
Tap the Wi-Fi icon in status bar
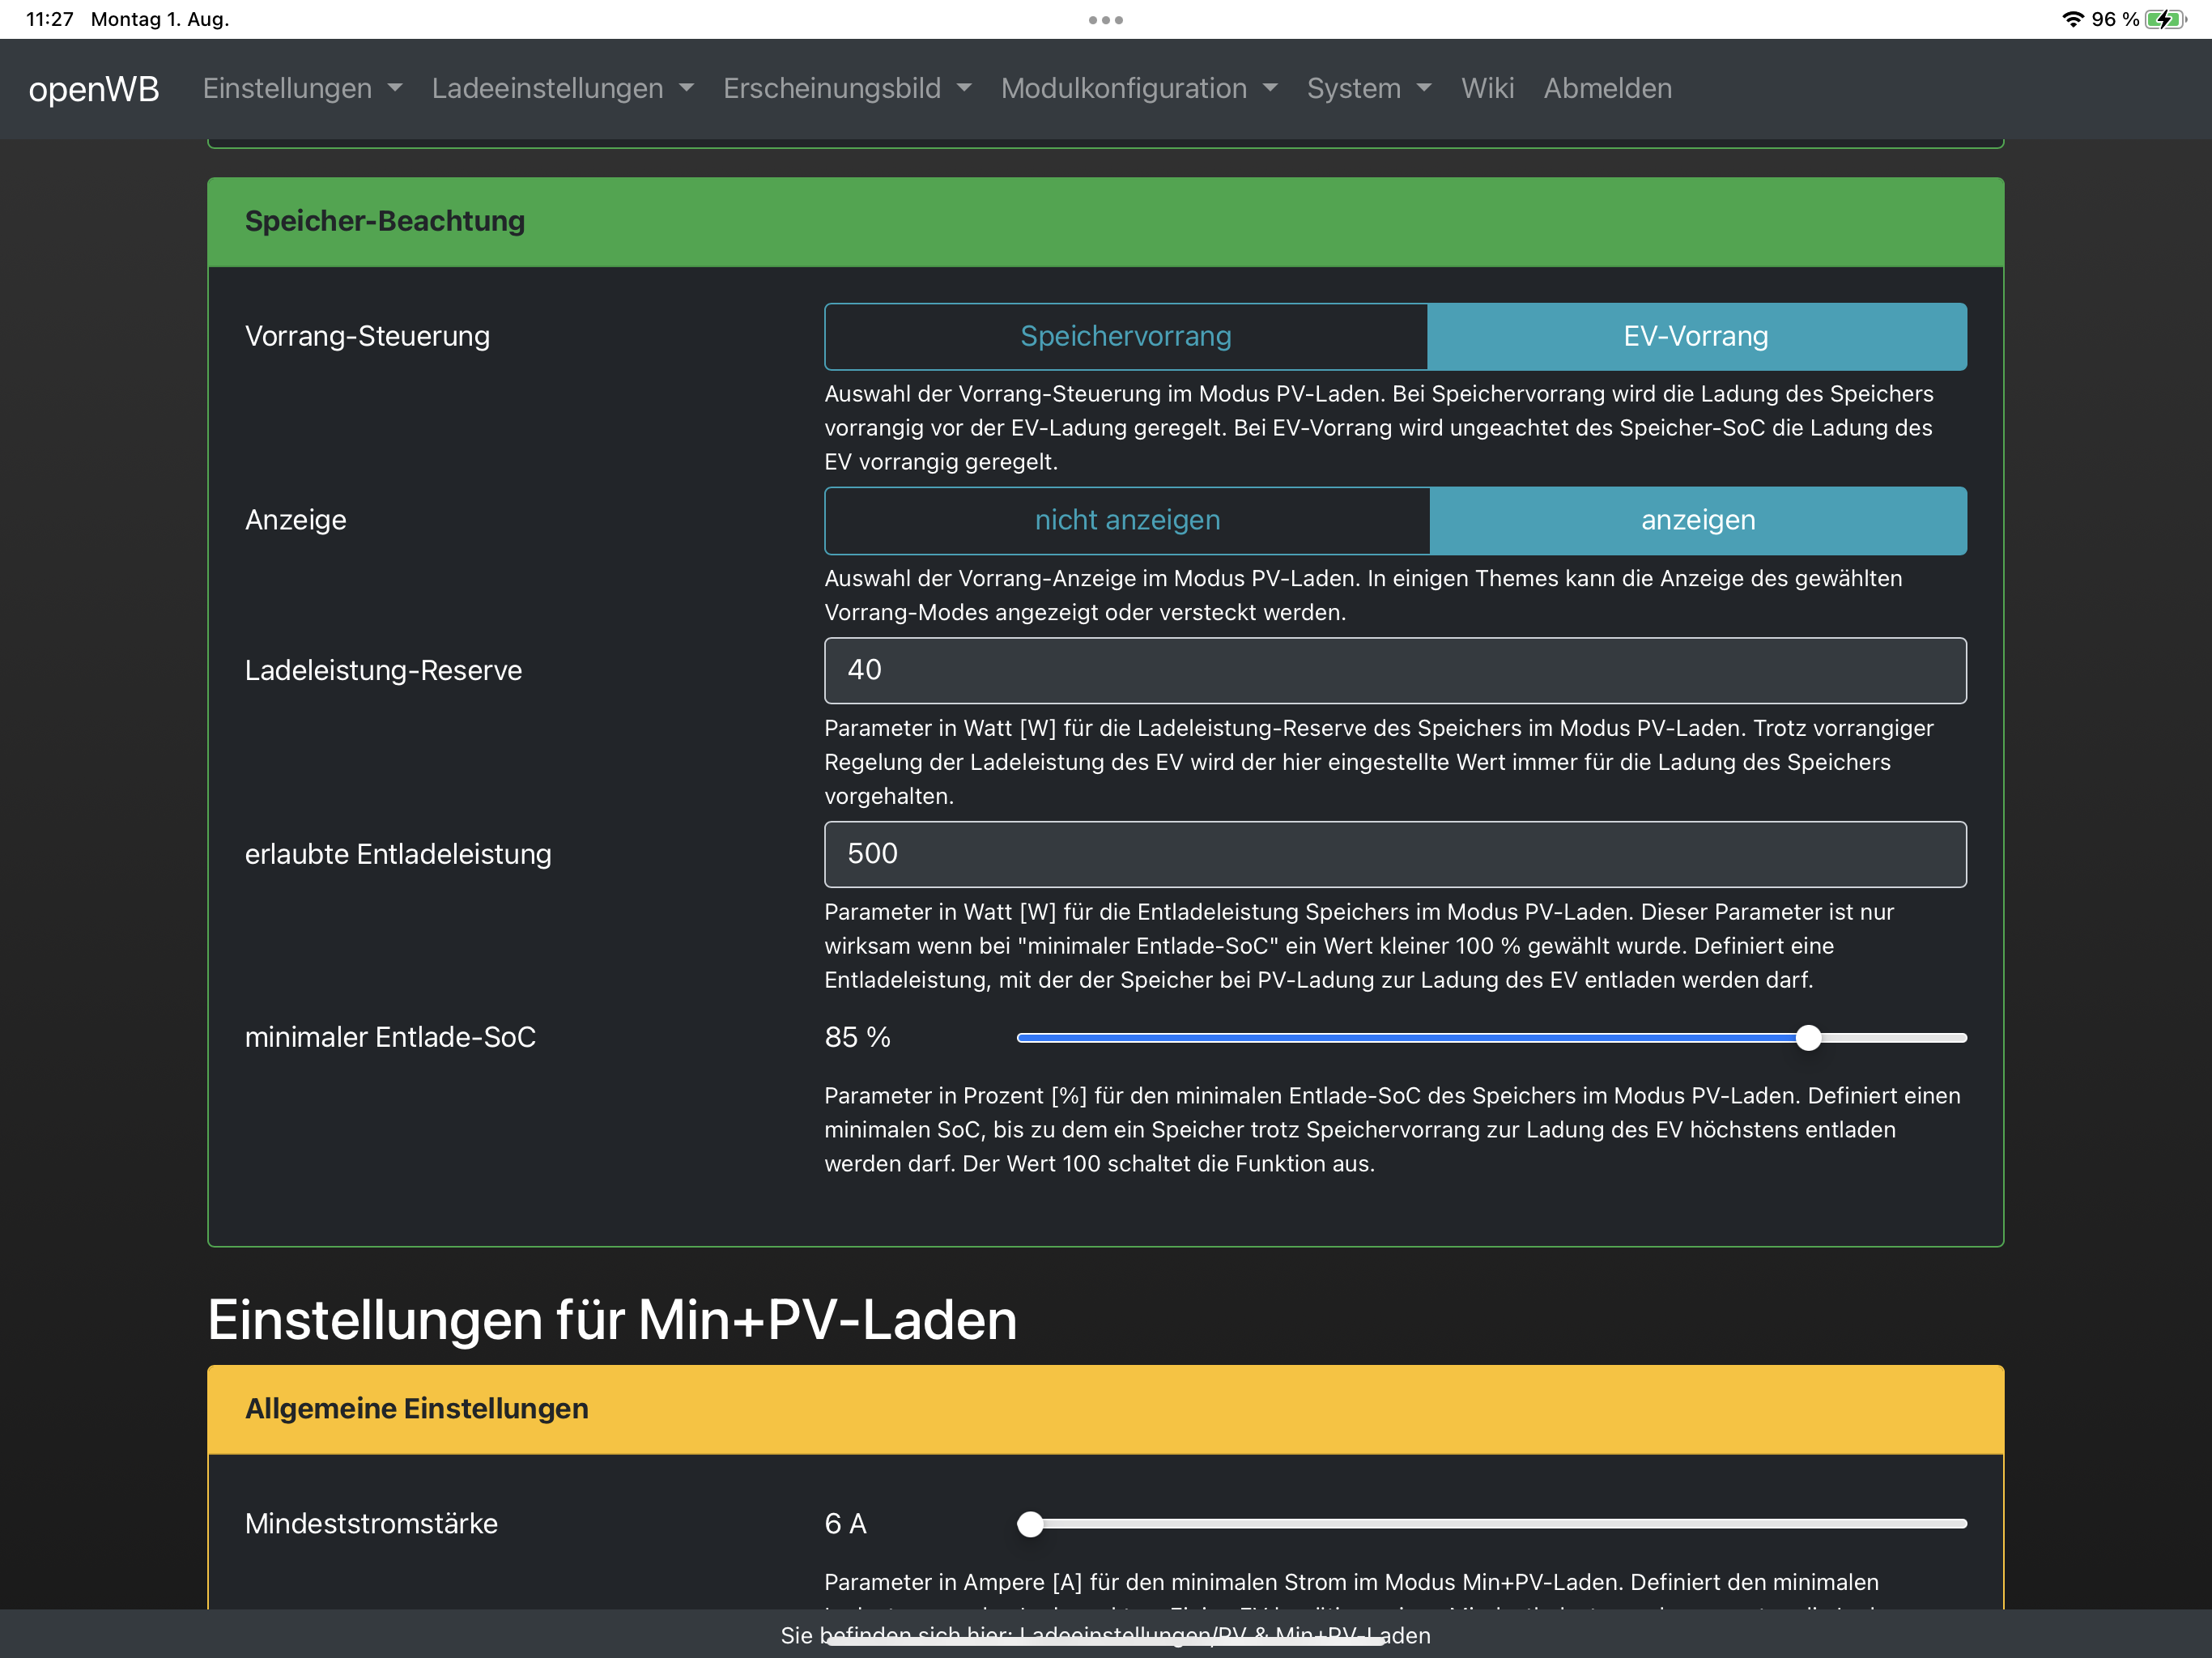2073,20
